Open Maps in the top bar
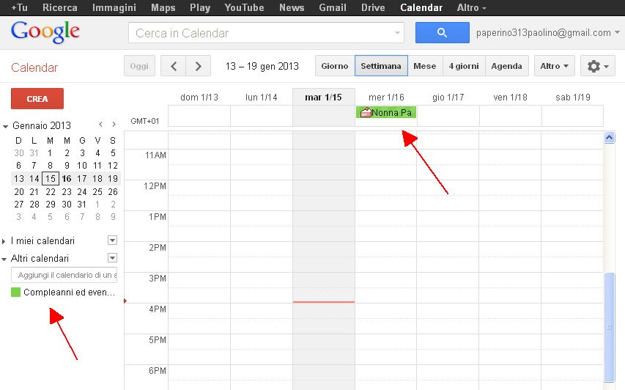This screenshot has height=390, width=625. click(x=163, y=7)
